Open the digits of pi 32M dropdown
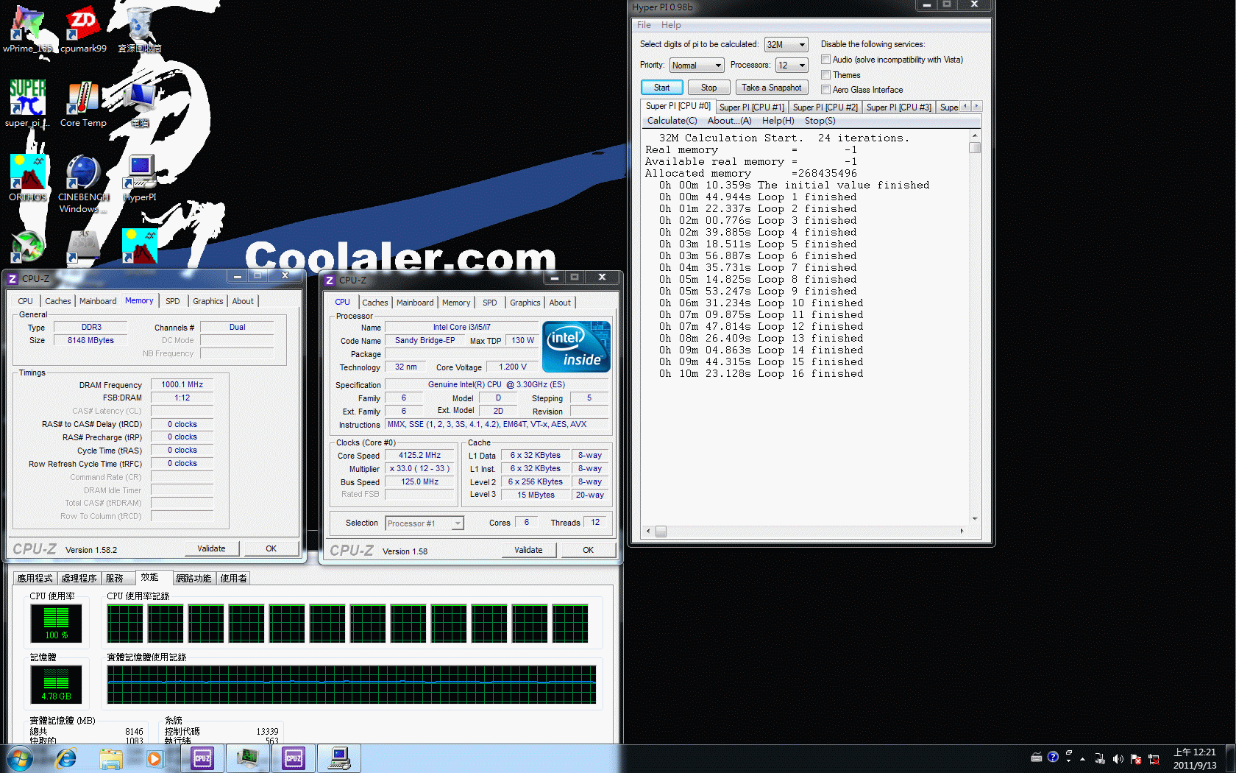The width and height of the screenshot is (1236, 773). tap(786, 45)
